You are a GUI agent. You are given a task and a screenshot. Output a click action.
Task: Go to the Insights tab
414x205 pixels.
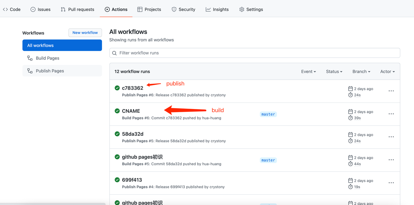click(x=217, y=9)
